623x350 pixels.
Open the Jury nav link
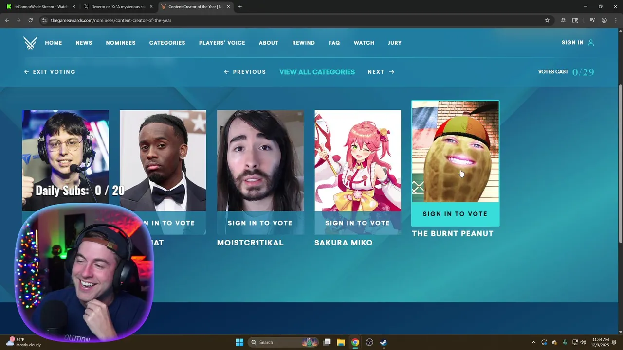point(395,43)
